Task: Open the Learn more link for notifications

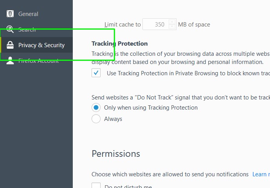Action: click(261, 174)
